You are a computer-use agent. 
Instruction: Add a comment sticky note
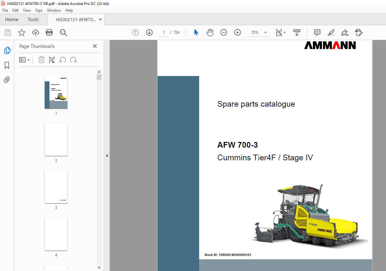pyautogui.click(x=317, y=32)
